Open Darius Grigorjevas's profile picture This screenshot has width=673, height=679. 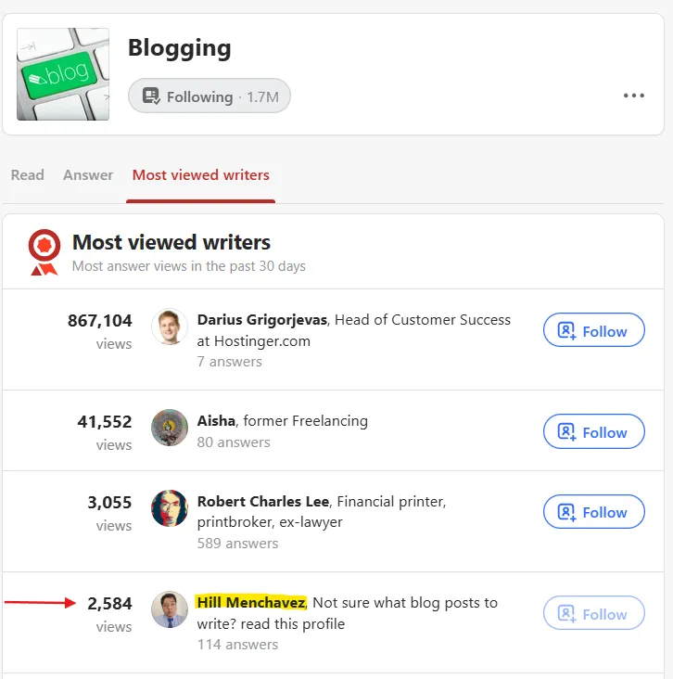tap(170, 327)
